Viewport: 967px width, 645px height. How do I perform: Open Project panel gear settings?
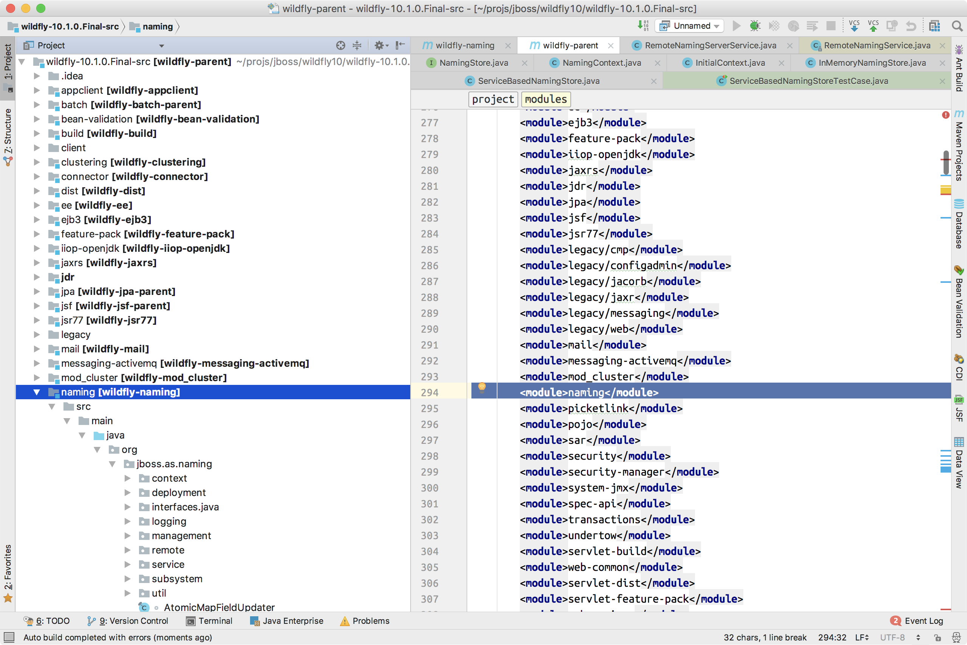380,45
